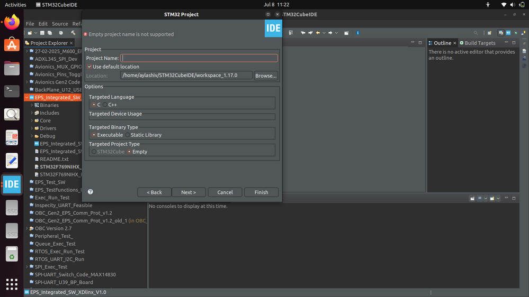Select ADXL345_SPI_Dev project

pyautogui.click(x=56, y=59)
